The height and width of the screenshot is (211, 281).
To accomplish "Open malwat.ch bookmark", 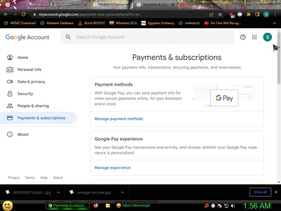I will (x=189, y=23).
